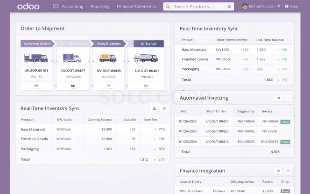Viewport: 310px width, 194px height.
Task: Expand the user dropdown arrow
Action: click(x=279, y=7)
